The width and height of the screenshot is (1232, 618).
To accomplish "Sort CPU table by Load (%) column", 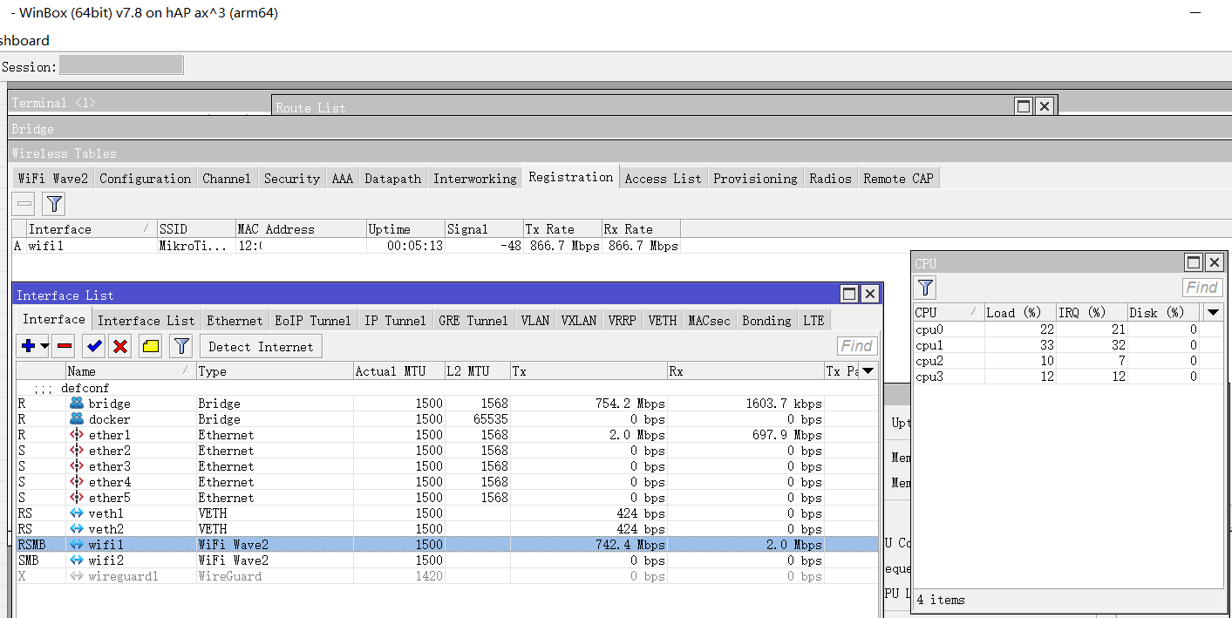I will (1014, 312).
